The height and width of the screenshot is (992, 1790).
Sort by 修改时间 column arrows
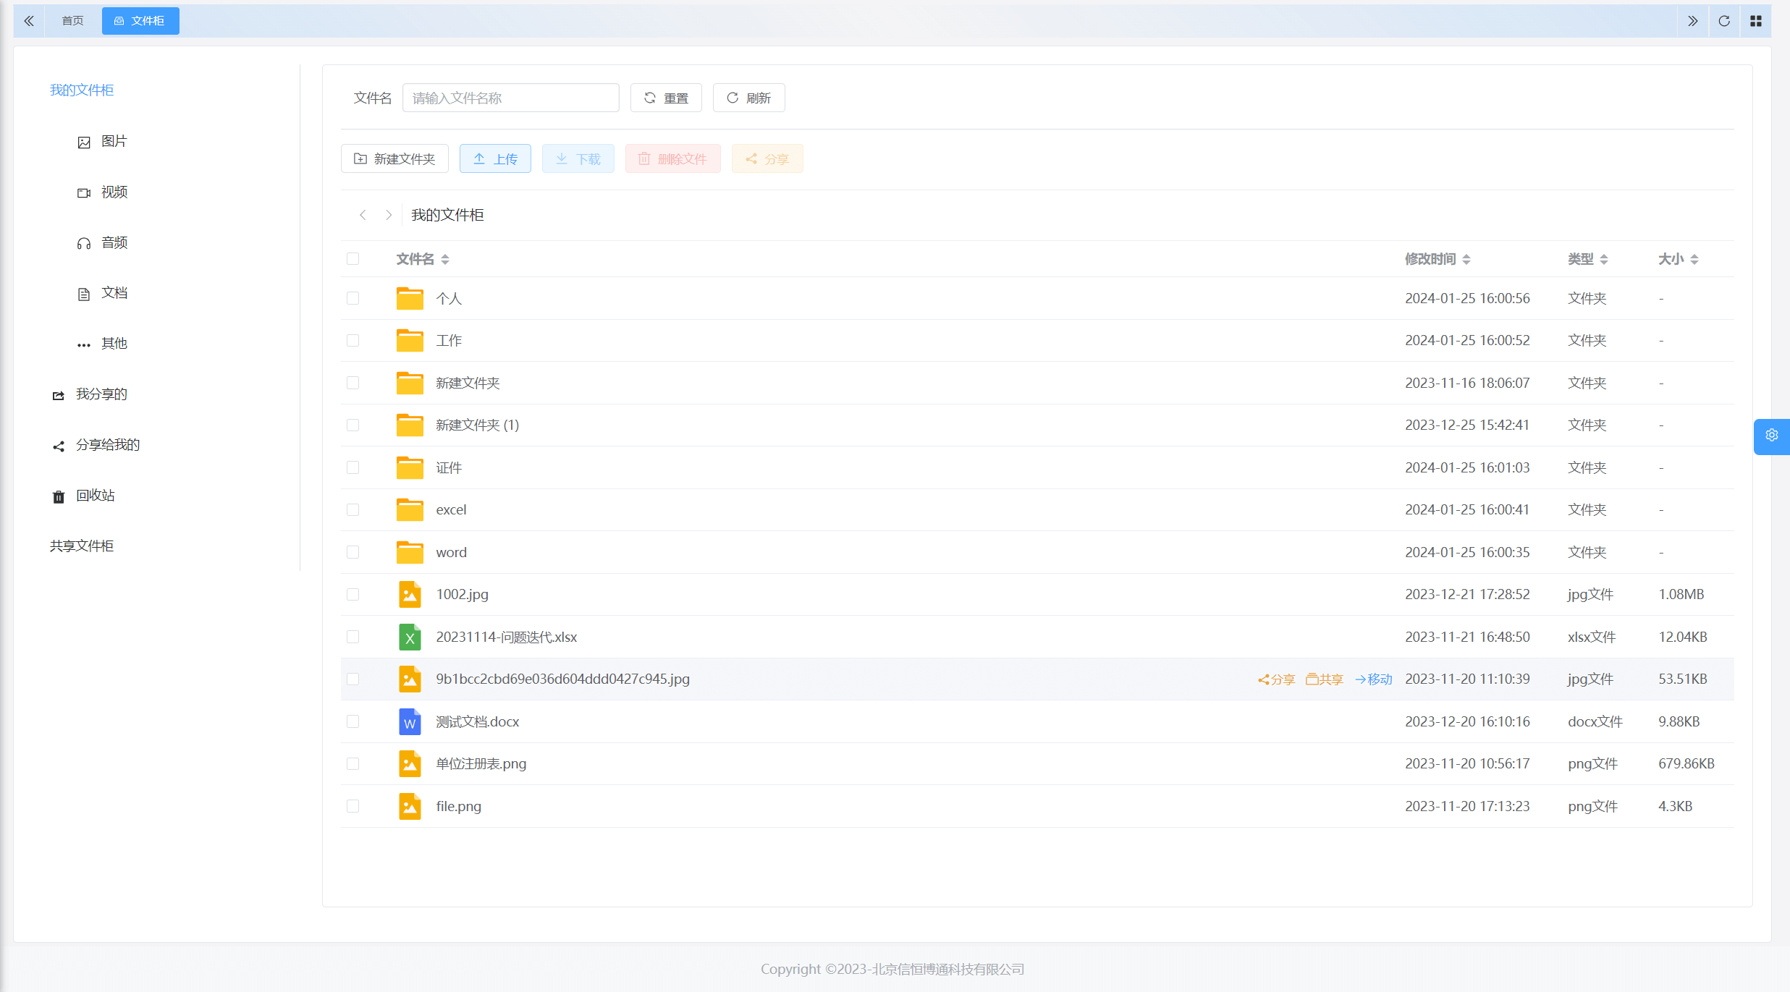pyautogui.click(x=1466, y=259)
